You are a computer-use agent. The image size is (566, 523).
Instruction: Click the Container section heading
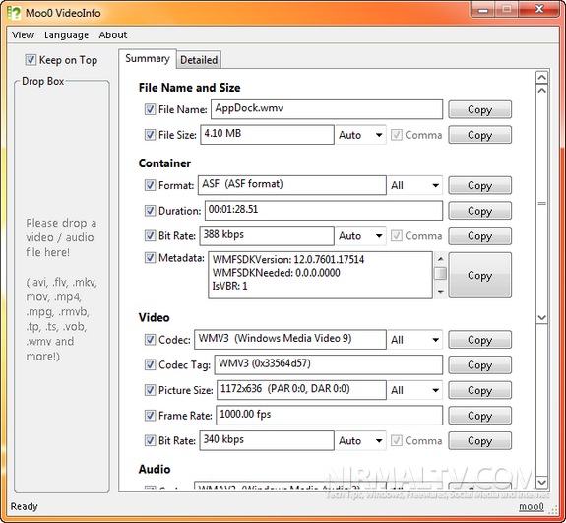tap(164, 163)
